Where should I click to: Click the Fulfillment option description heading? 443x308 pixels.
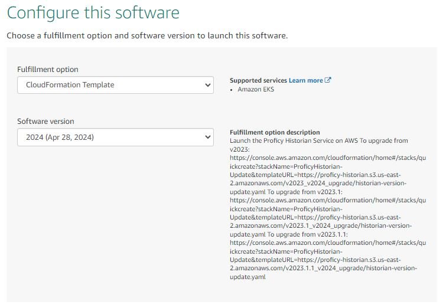point(275,132)
